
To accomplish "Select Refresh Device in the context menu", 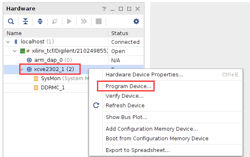I will (x=125, y=106).
